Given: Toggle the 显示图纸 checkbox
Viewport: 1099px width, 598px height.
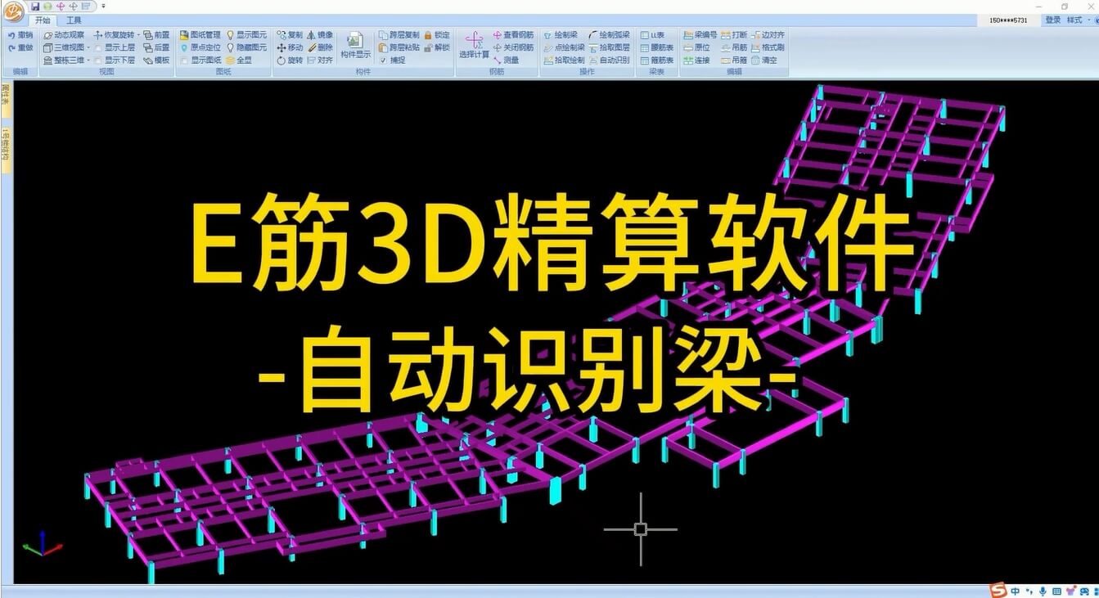Looking at the screenshot, I should tap(184, 60).
